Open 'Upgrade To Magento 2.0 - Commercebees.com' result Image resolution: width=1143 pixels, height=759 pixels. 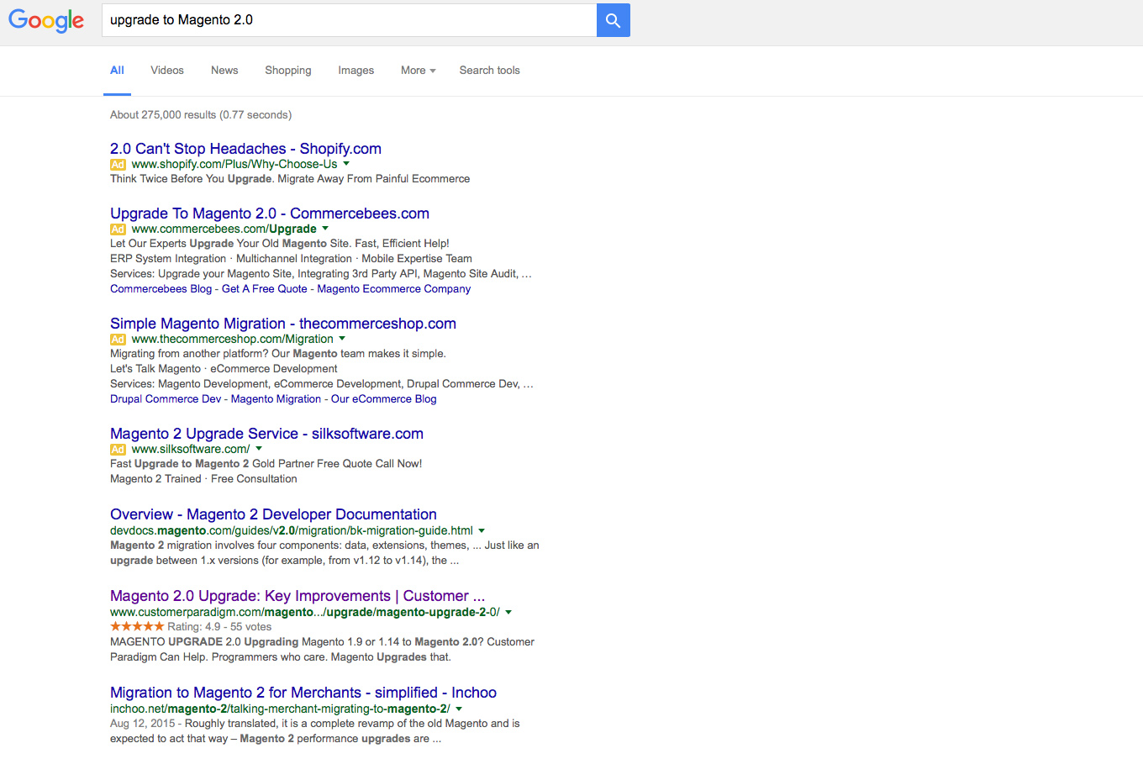tap(270, 213)
